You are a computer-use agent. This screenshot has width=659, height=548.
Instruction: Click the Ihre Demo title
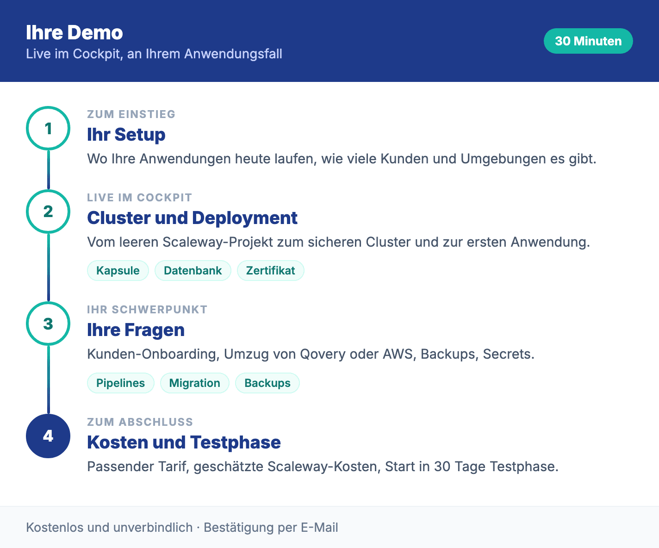coord(75,32)
